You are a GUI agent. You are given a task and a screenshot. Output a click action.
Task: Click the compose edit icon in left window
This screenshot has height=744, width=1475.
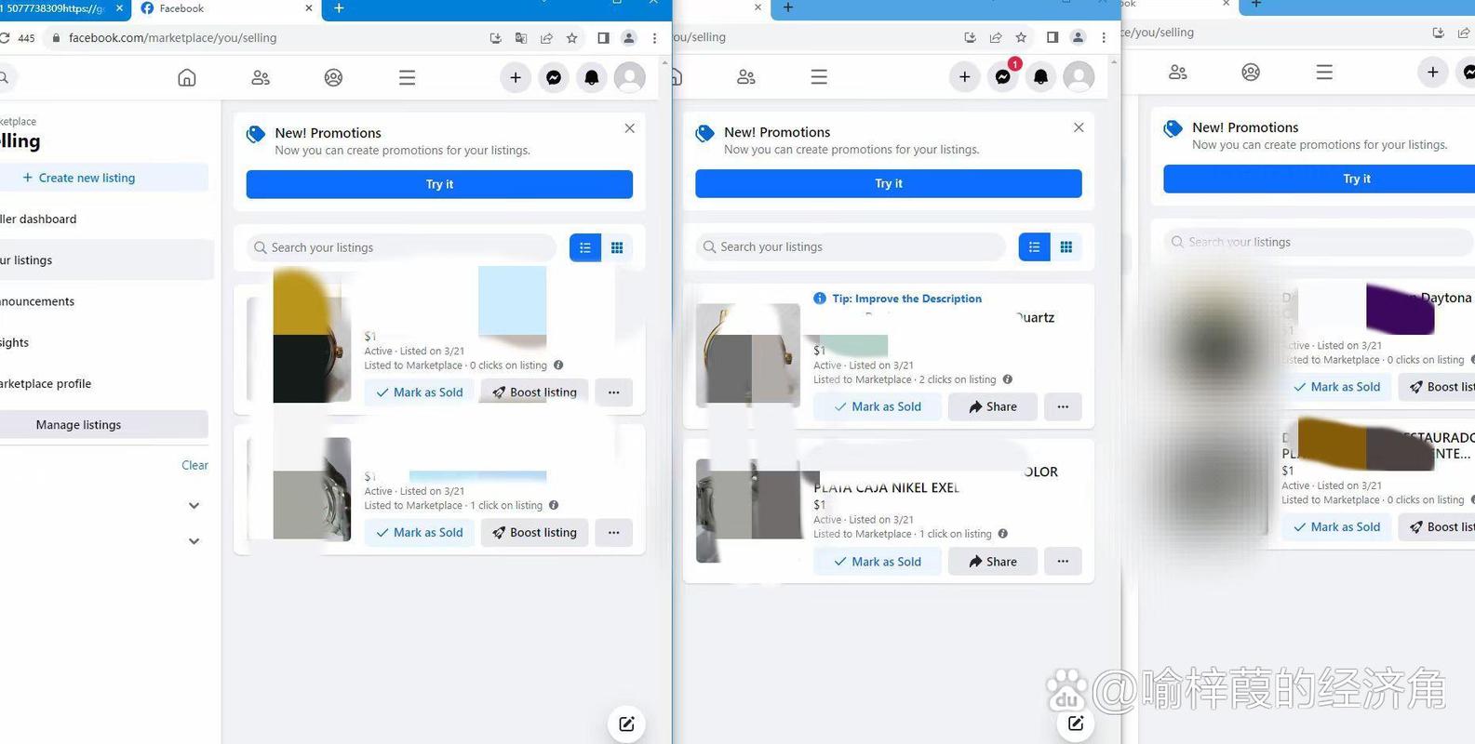pyautogui.click(x=626, y=724)
